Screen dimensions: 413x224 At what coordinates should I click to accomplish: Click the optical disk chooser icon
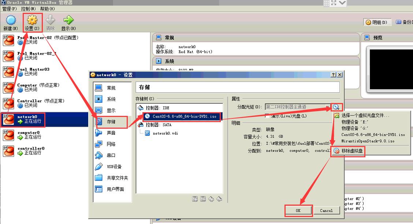point(336,107)
